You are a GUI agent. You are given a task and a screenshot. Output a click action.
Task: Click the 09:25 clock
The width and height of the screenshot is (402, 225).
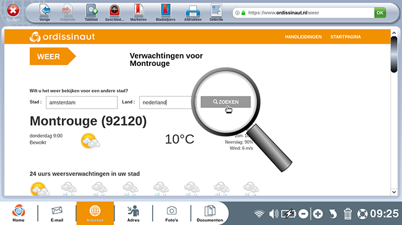click(x=384, y=214)
